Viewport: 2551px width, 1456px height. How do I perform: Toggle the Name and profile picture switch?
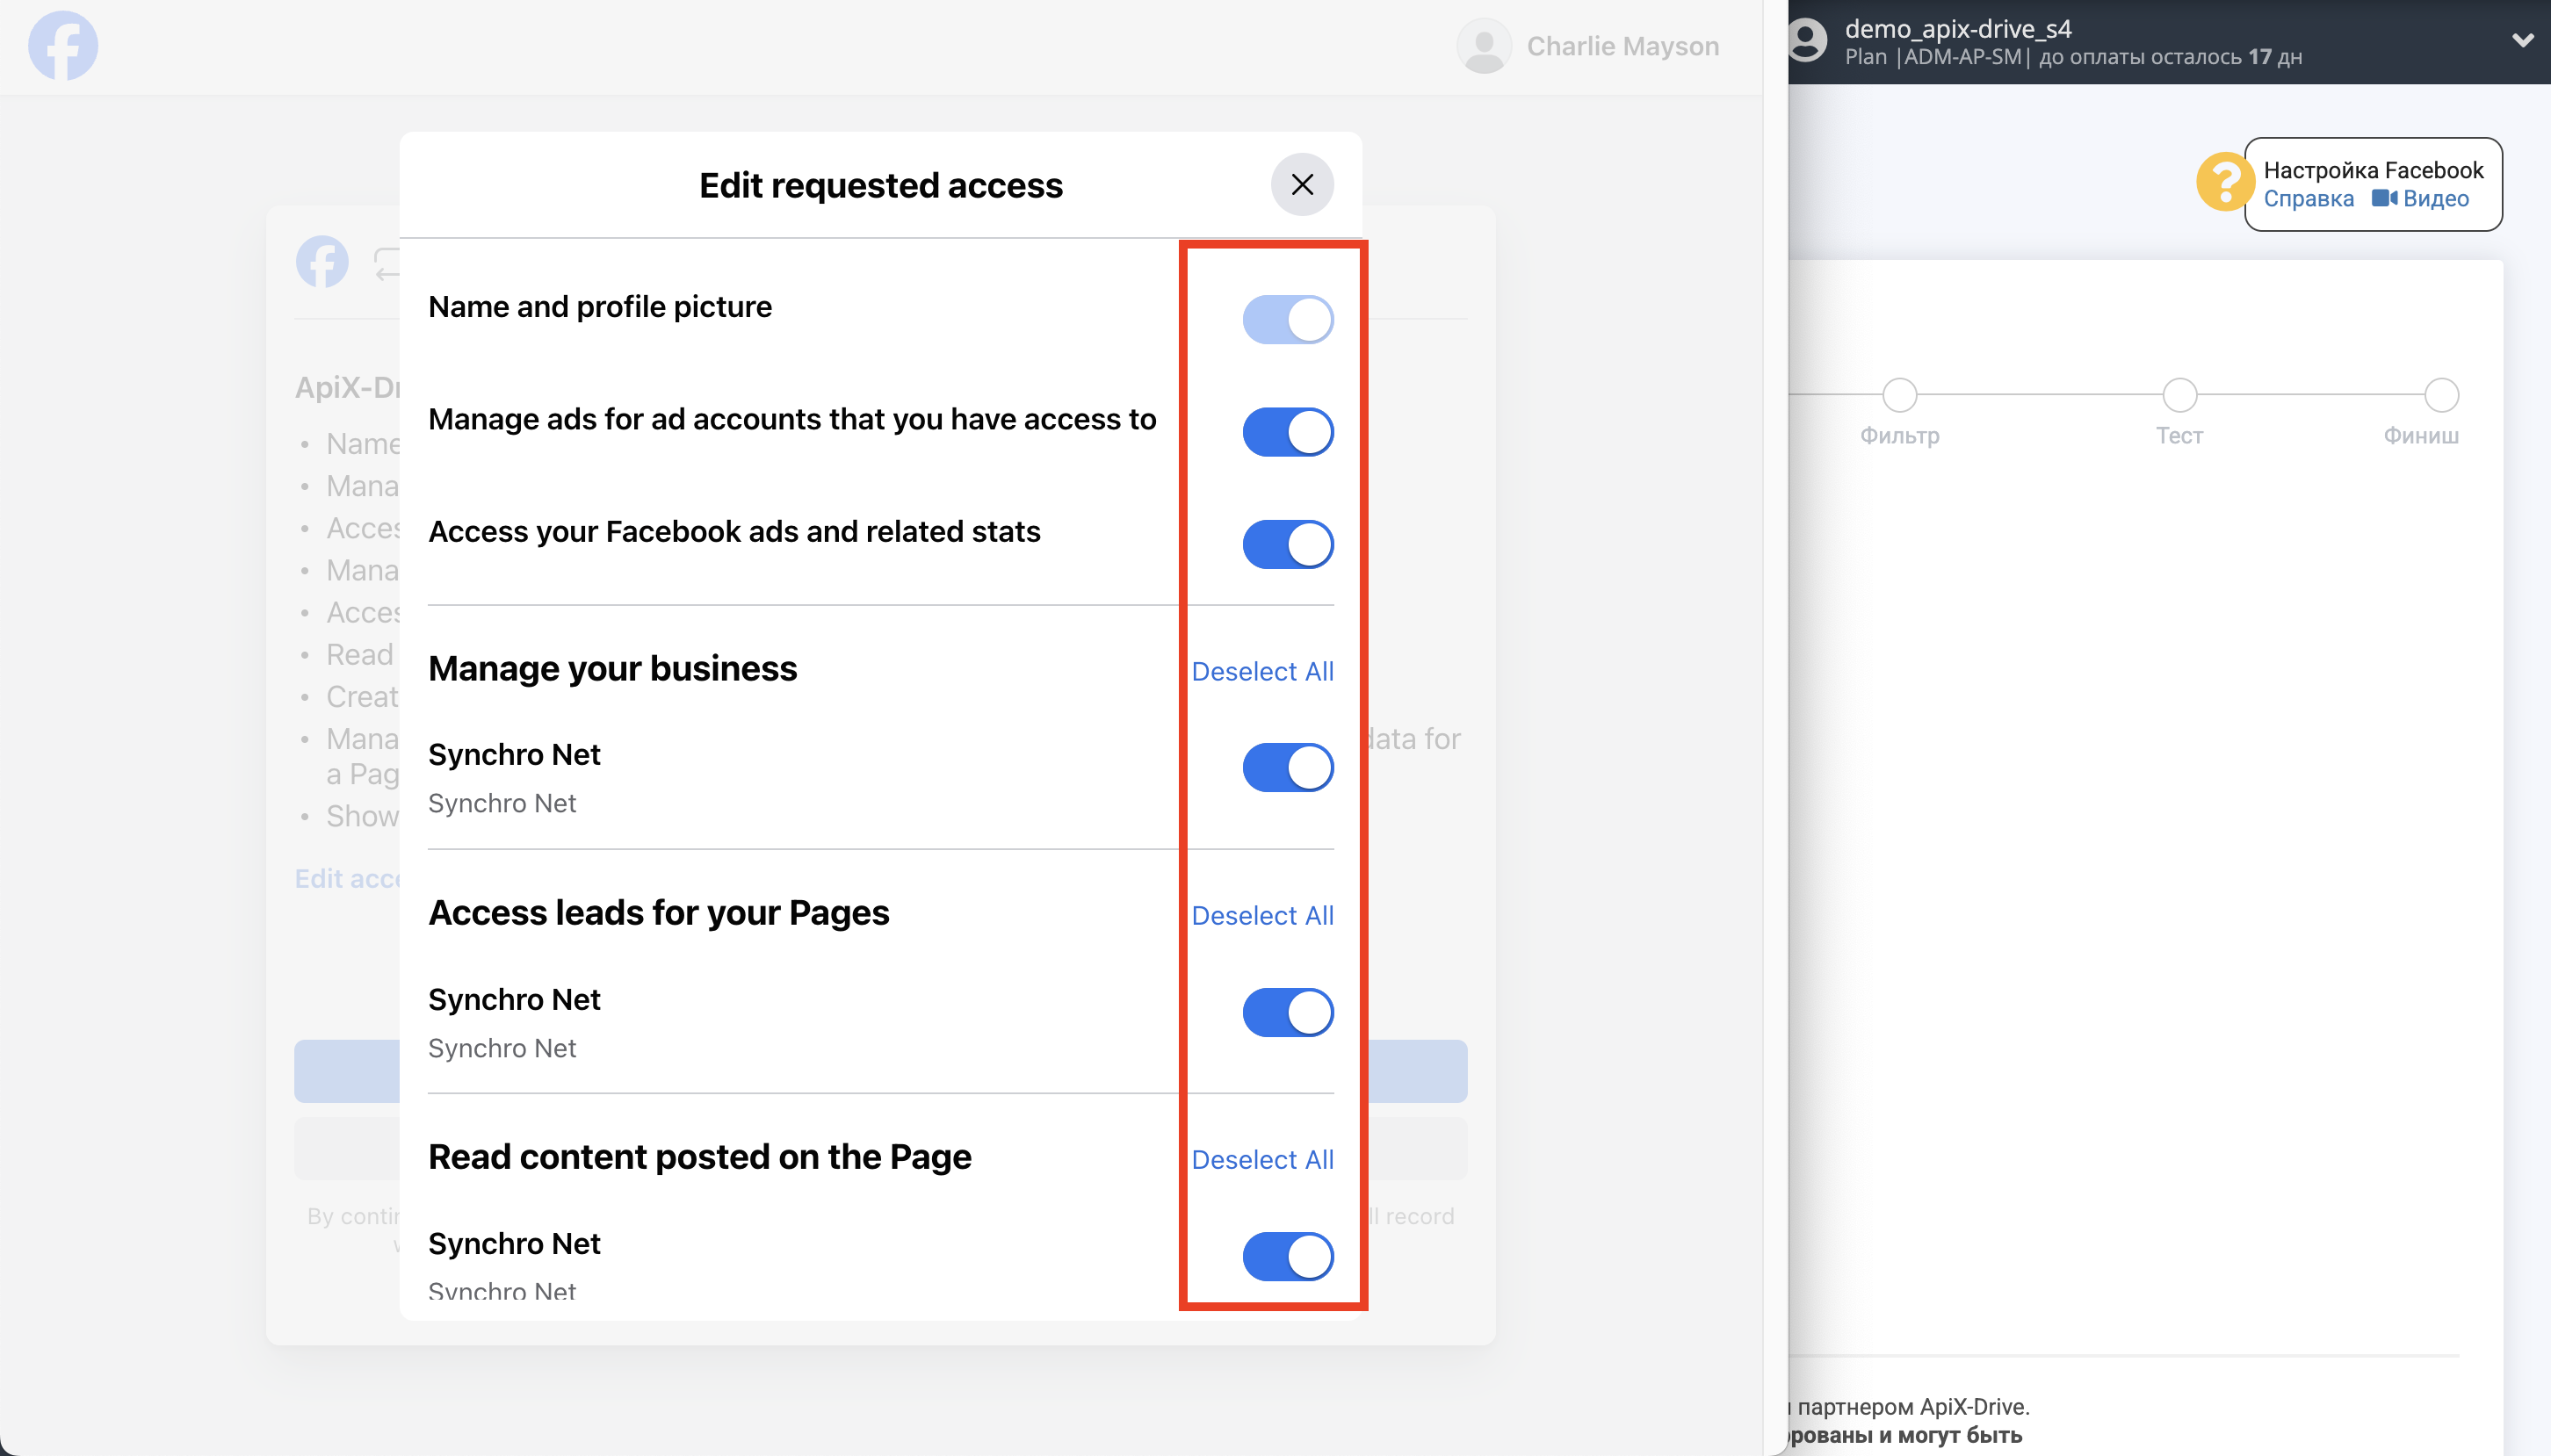(1288, 320)
